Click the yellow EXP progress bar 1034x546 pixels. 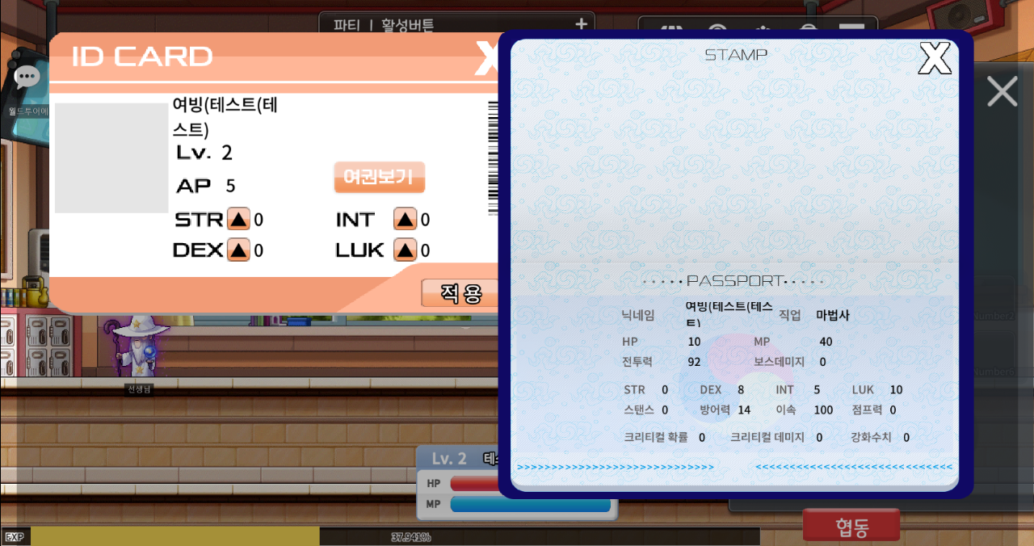click(174, 536)
